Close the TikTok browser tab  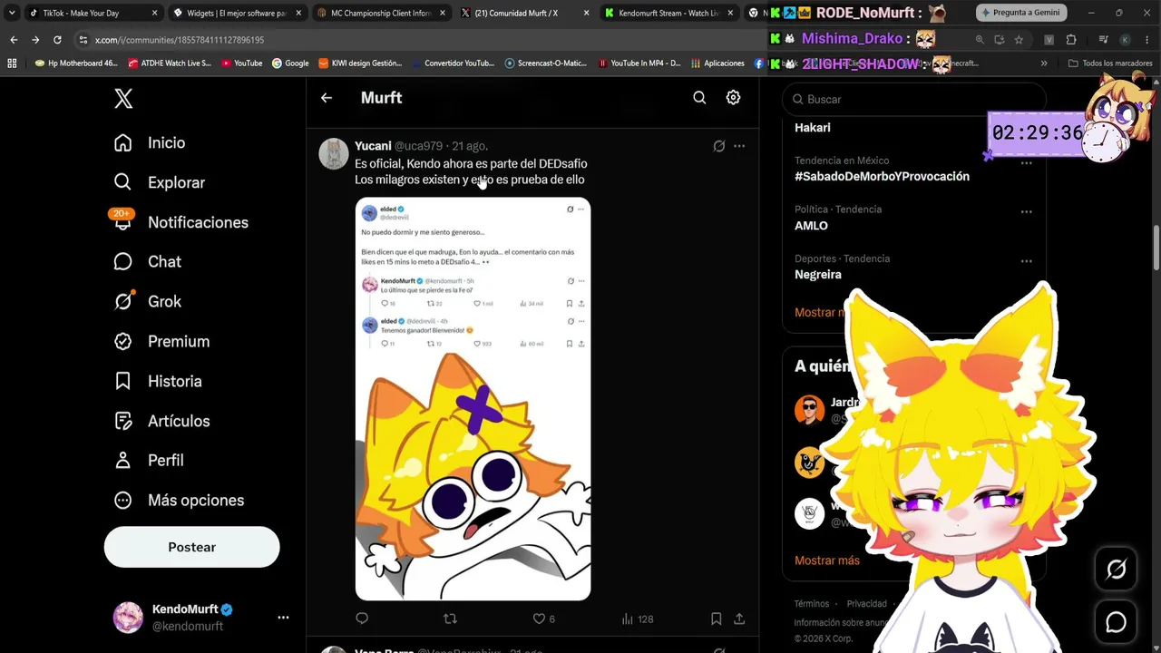[154, 14]
